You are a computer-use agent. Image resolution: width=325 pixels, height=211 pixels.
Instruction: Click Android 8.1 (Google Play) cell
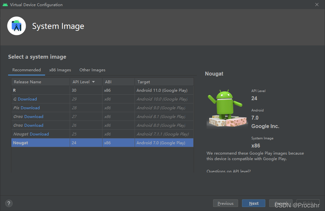(164, 116)
